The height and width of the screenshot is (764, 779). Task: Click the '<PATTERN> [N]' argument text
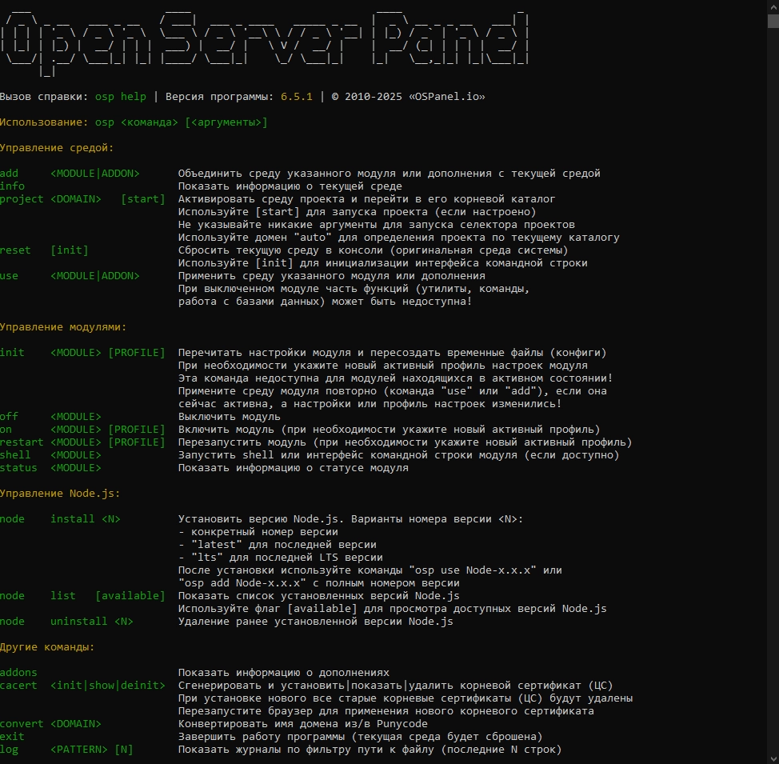point(92,750)
